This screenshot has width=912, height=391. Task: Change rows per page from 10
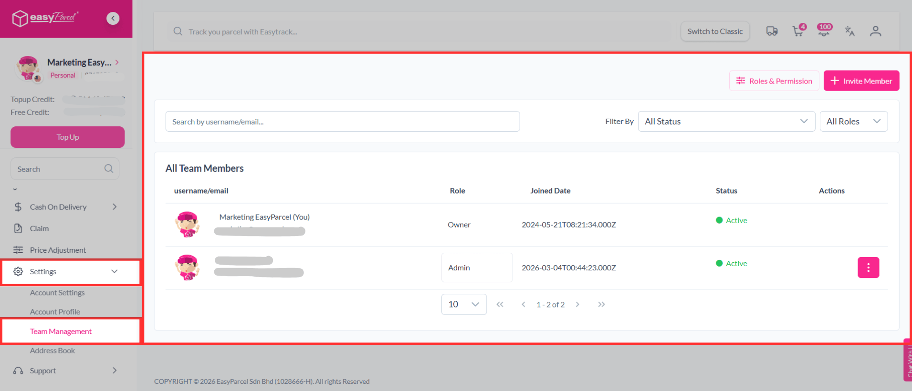[463, 304]
